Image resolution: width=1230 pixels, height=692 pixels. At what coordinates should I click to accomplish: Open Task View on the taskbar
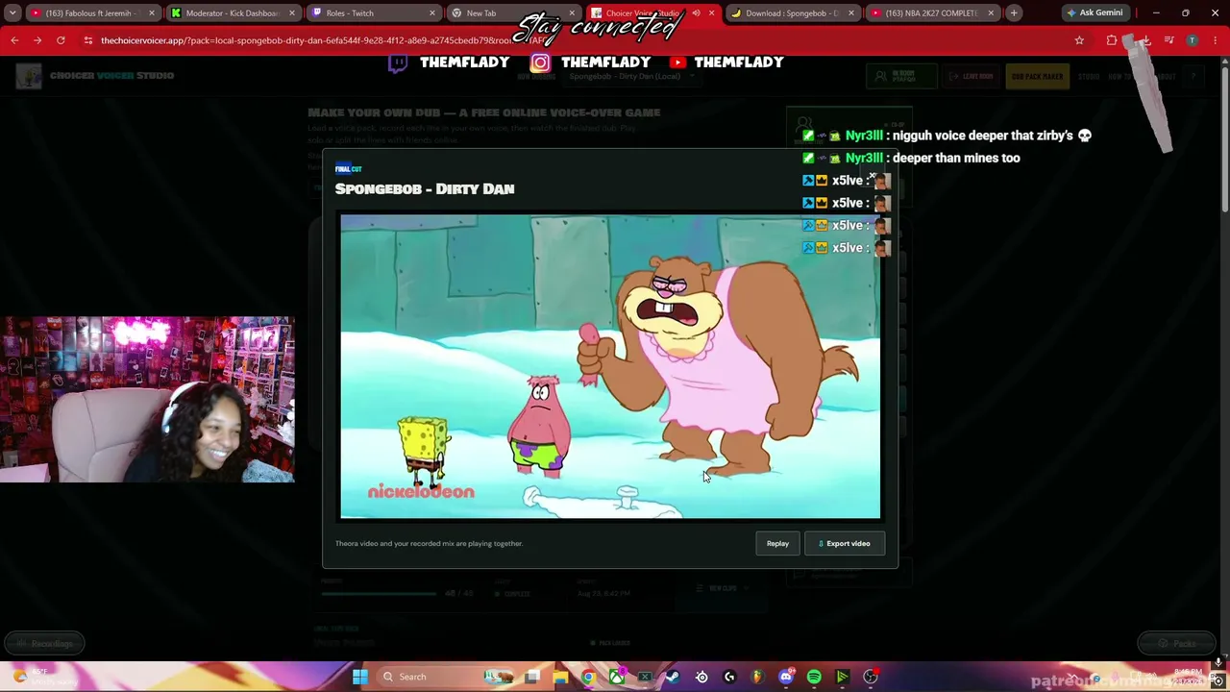[x=532, y=677]
